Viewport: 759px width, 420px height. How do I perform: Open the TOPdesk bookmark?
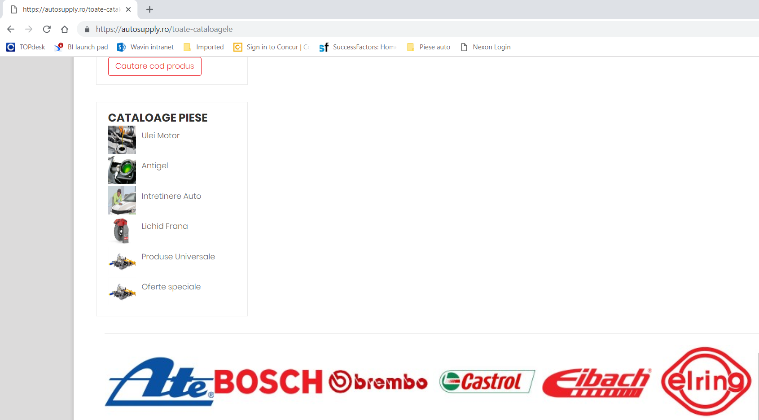[x=26, y=47]
